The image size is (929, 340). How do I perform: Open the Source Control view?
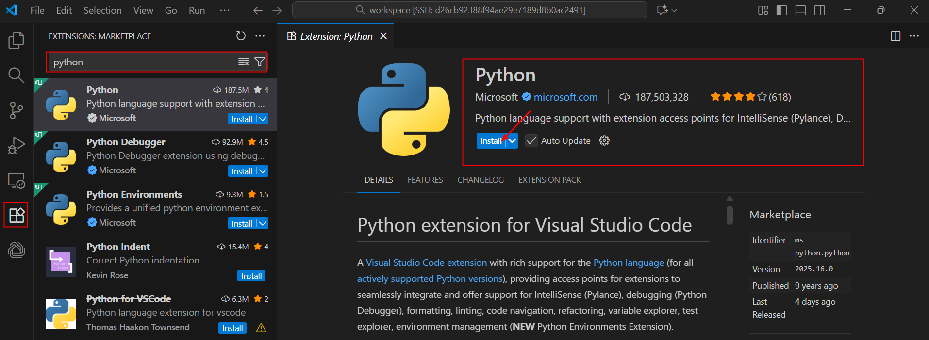(16, 110)
